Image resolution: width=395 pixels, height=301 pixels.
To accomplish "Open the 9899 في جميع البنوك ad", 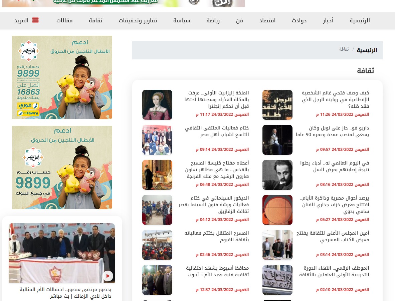I will [x=62, y=168].
